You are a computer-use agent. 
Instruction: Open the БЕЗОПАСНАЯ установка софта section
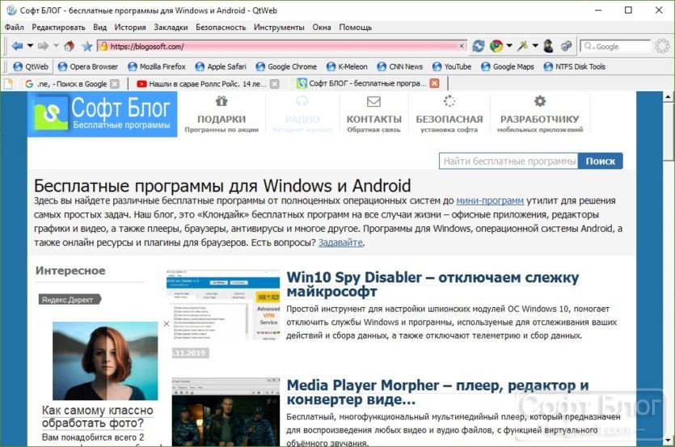click(x=449, y=114)
